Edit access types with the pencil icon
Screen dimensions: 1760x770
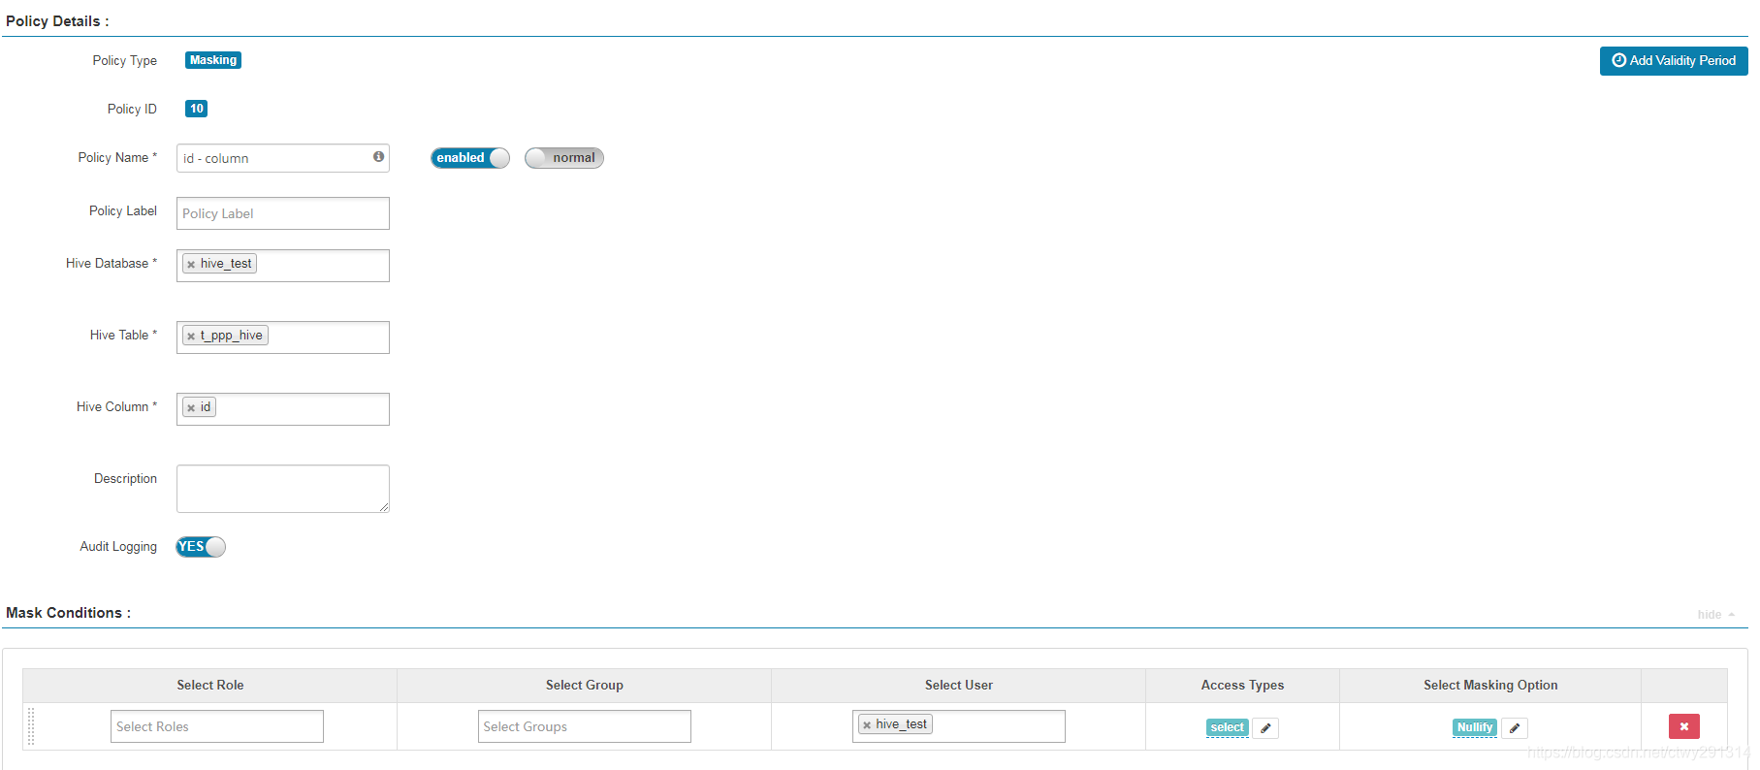click(x=1265, y=727)
